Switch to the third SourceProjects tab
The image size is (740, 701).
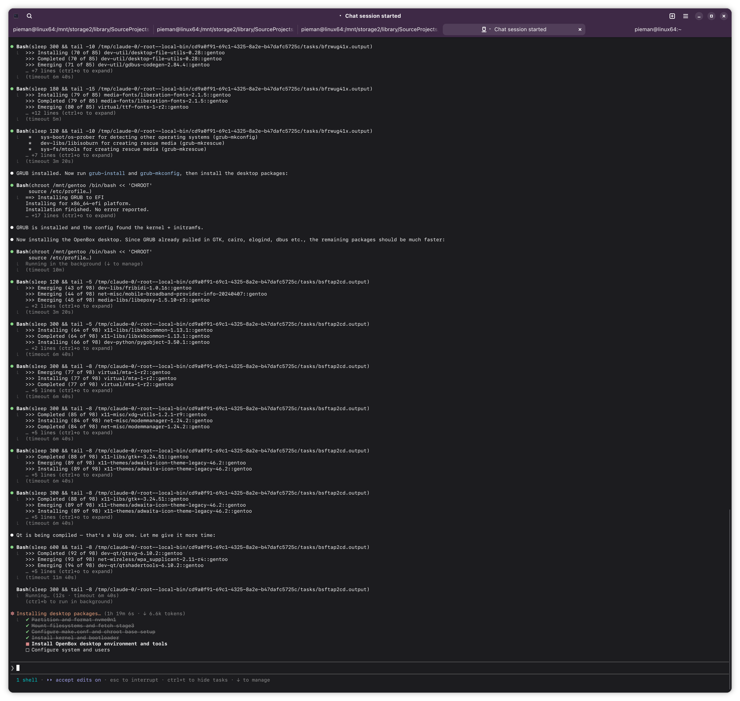pos(369,29)
